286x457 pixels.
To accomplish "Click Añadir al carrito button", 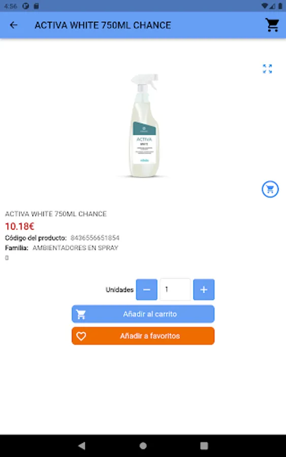I will 143,314.
